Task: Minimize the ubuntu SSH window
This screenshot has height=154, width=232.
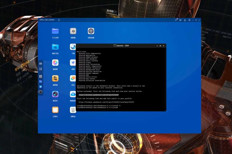Action: point(157,46)
